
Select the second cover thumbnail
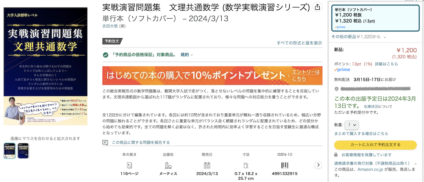click(x=23, y=151)
